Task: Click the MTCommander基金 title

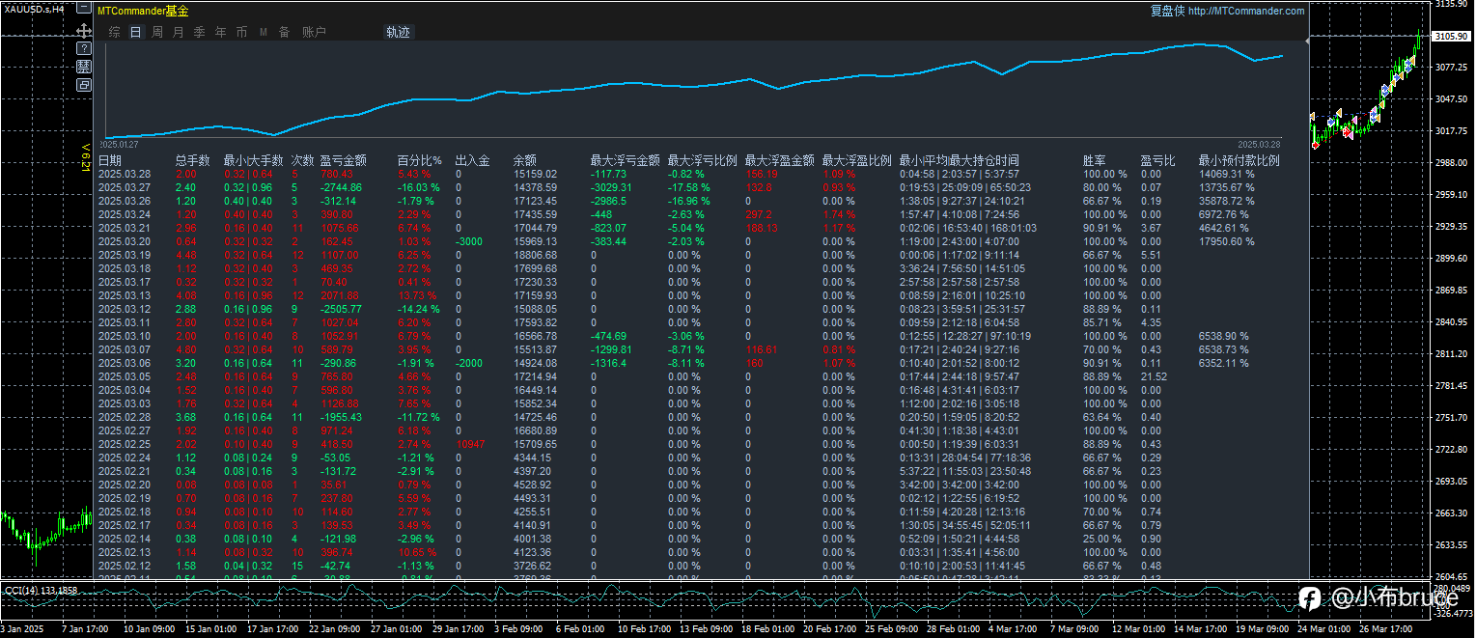Action: pyautogui.click(x=144, y=11)
